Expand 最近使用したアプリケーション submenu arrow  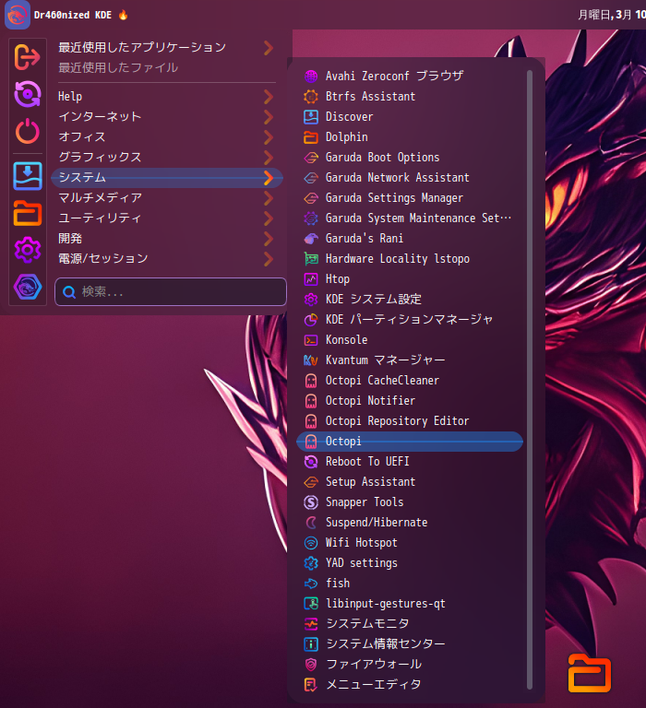click(x=268, y=48)
